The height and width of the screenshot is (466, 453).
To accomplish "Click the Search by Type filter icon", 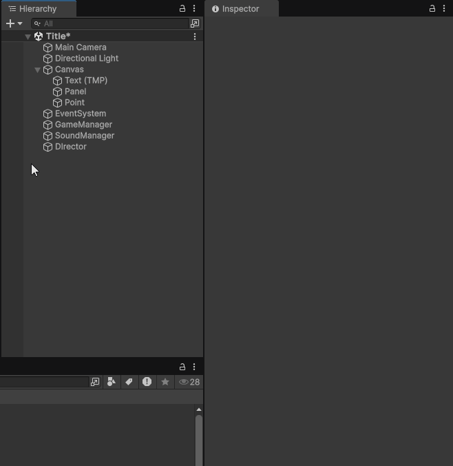I will pyautogui.click(x=112, y=382).
